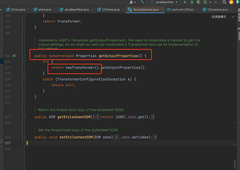240x170 pixels.
Task: Click fold end marker at line 508
Action: tap(25, 74)
